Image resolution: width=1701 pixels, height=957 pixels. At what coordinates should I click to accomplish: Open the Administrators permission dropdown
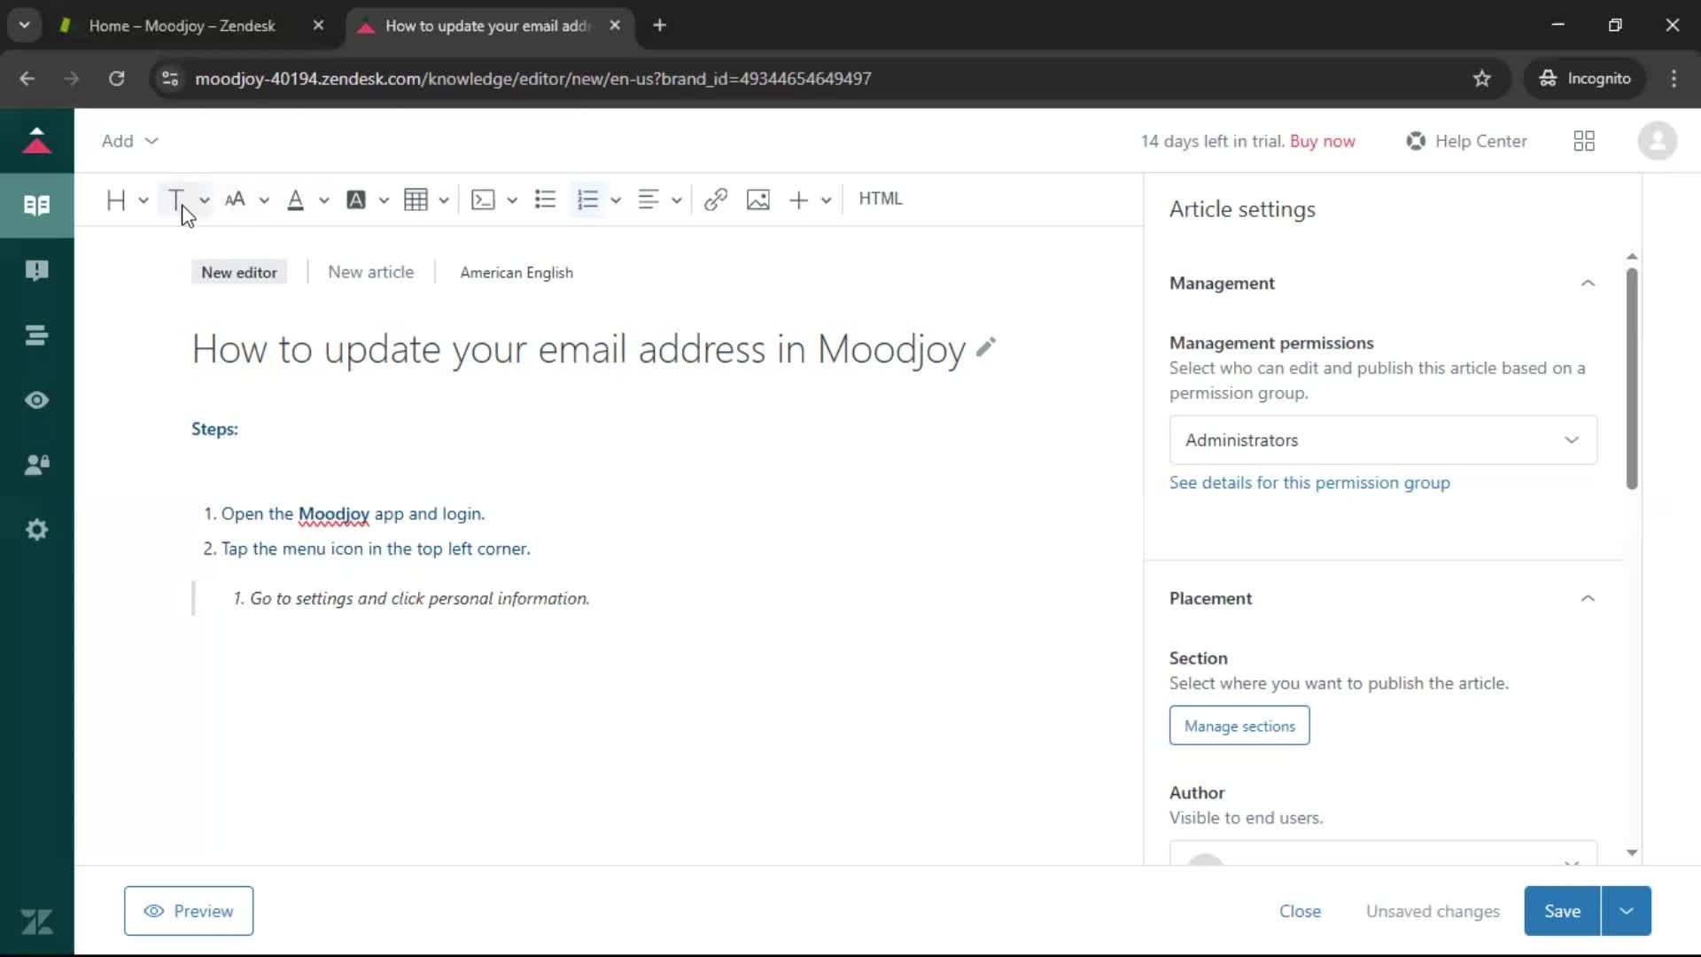(1383, 440)
